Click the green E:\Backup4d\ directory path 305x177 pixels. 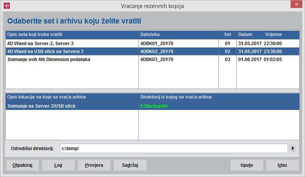pos(154,106)
